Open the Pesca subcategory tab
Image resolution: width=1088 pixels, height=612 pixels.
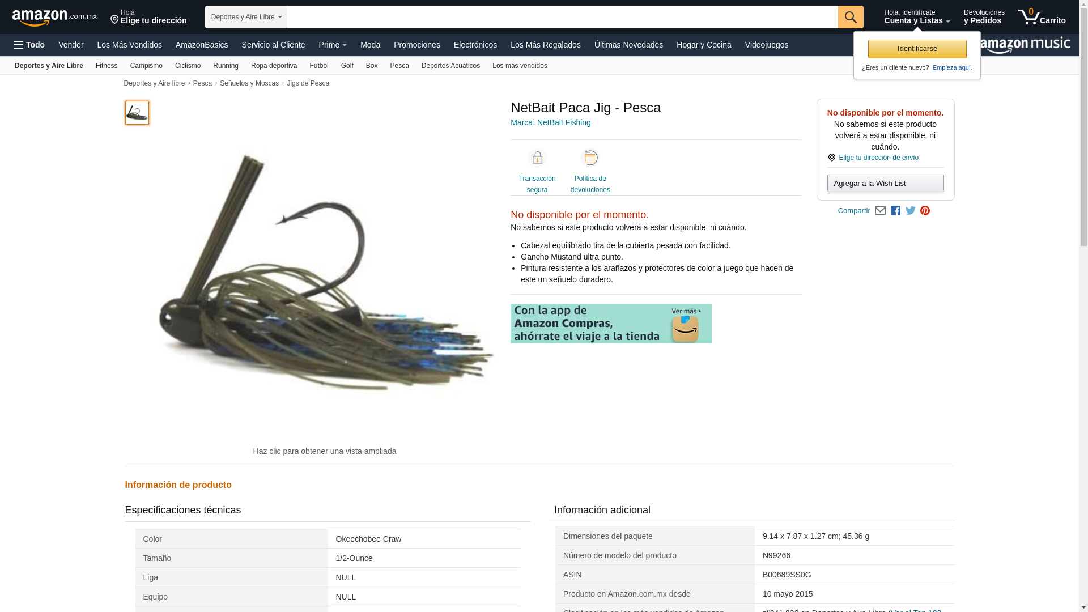coord(399,66)
